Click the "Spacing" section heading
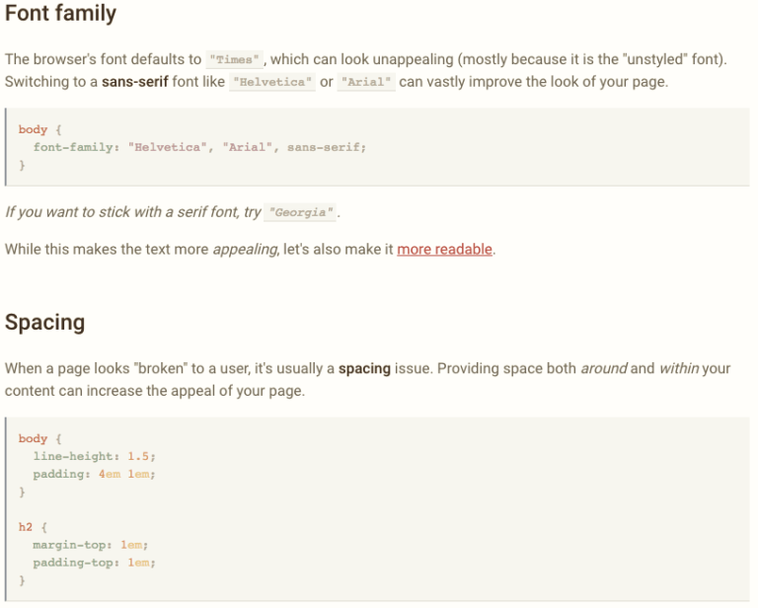Screen dimensions: 758x608 click(x=45, y=323)
